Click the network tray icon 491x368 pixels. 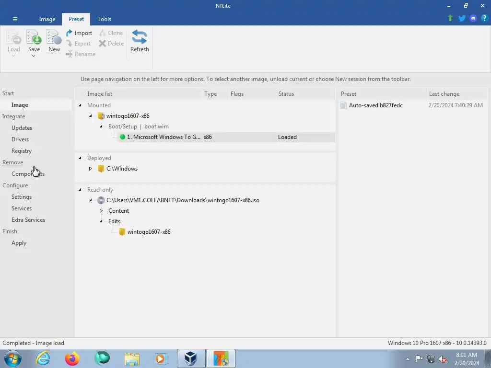(431, 359)
